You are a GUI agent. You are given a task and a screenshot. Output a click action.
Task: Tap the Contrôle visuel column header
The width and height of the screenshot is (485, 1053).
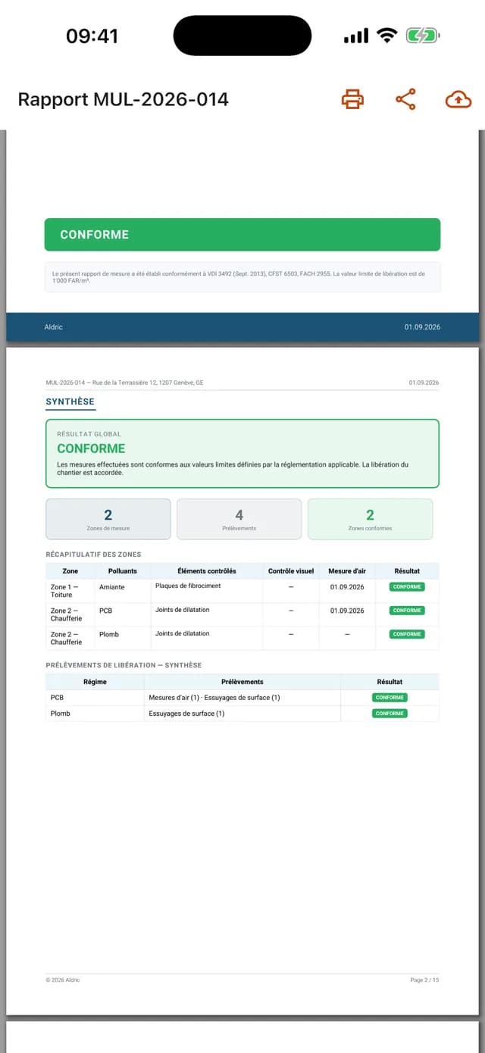291,571
